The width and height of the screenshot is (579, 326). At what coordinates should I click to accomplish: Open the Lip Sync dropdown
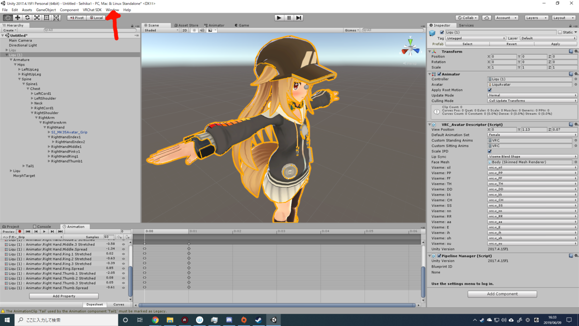click(x=532, y=156)
